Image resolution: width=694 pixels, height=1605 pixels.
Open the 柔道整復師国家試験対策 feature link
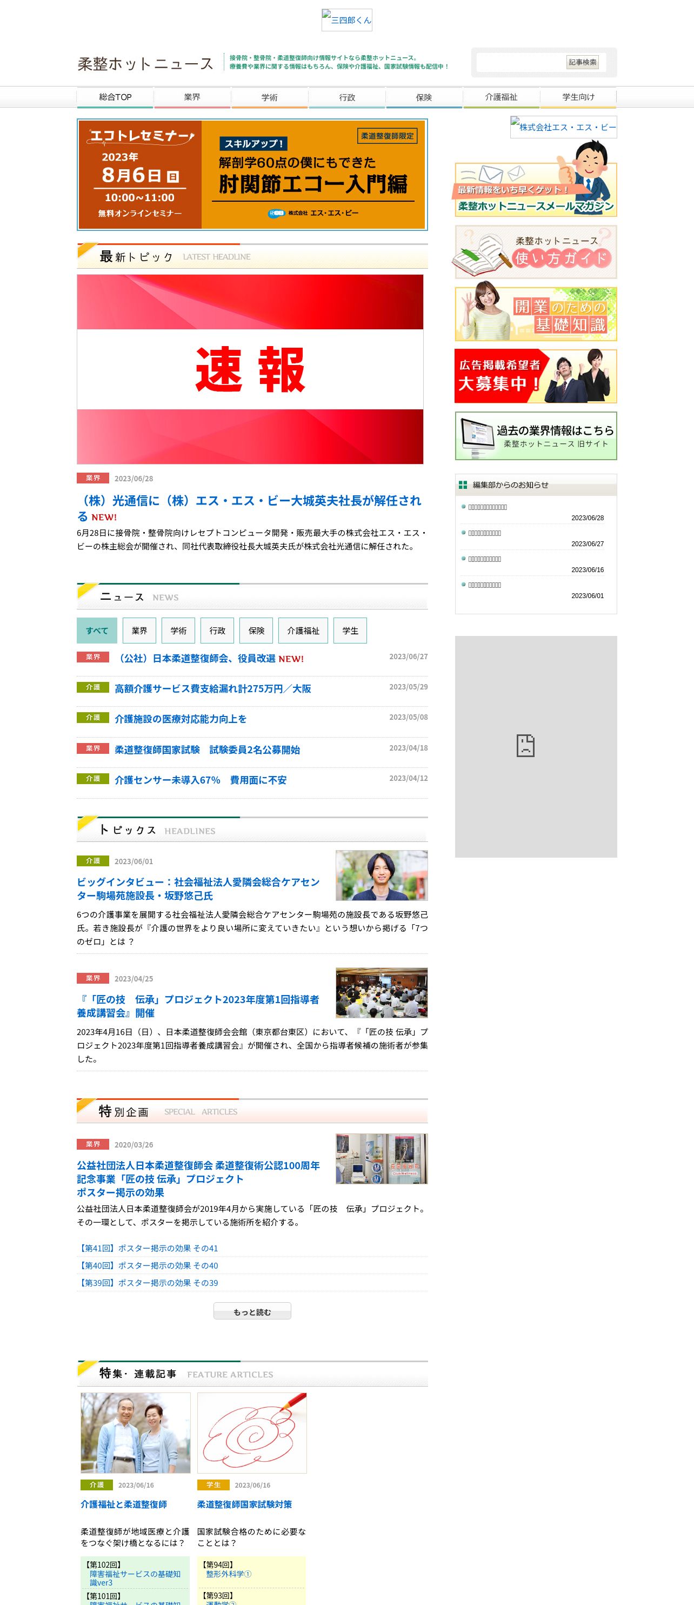(245, 1504)
